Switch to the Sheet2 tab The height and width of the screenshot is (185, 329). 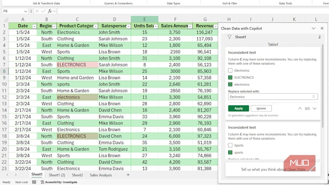pos(77,175)
